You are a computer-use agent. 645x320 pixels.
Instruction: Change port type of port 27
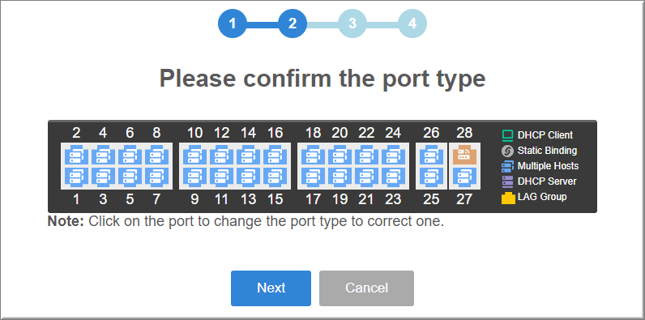point(464,177)
